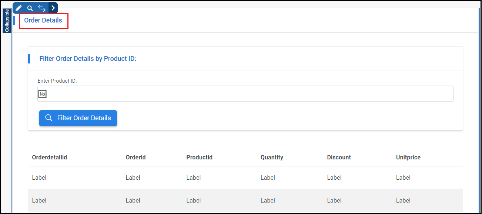Click second row Label under Unitprice
The height and width of the screenshot is (214, 482).
coord(403,201)
